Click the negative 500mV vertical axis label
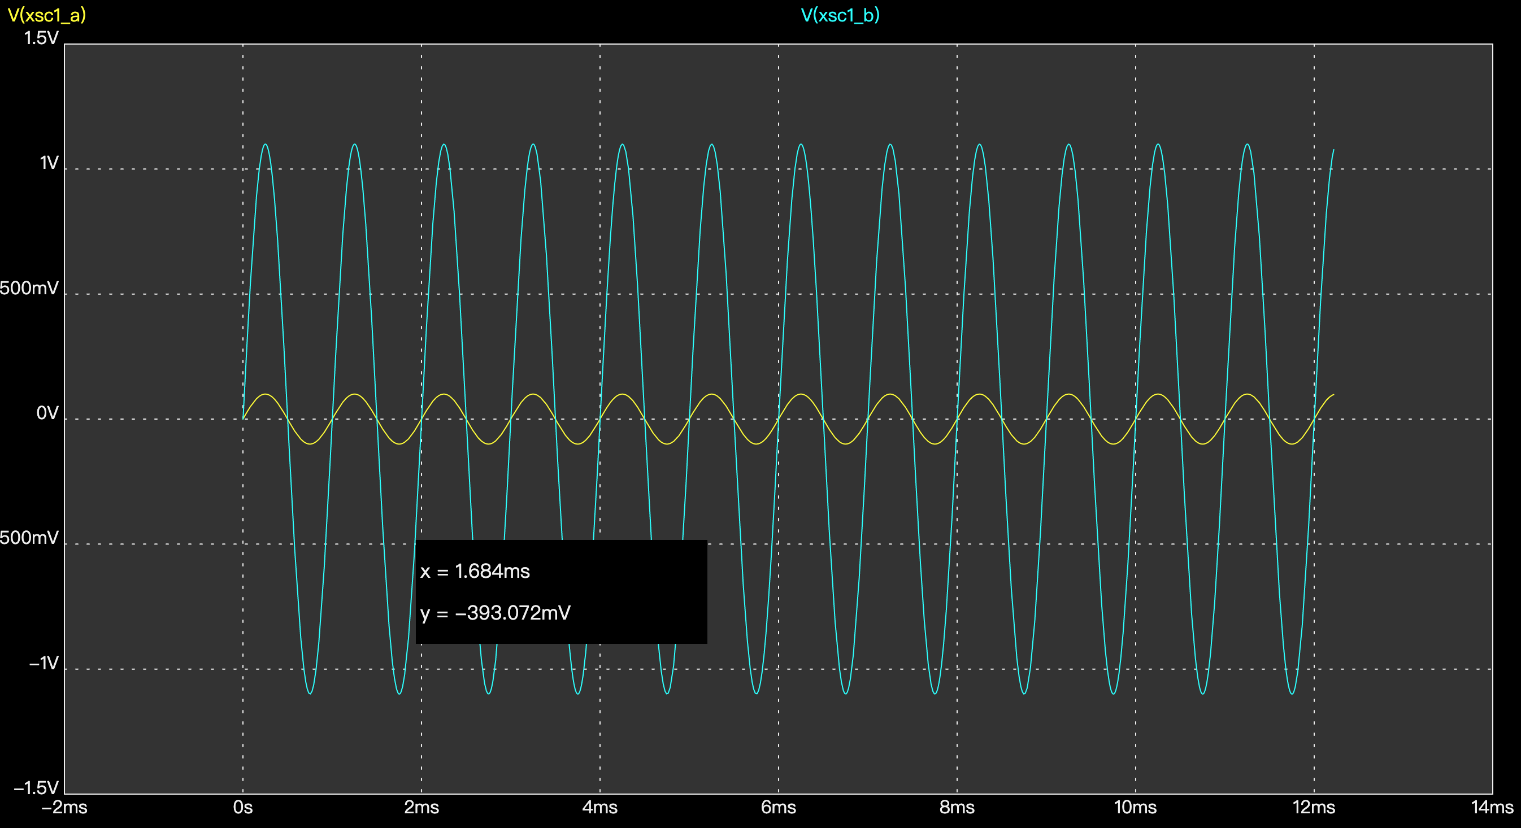Screen dimensions: 1521x828 [29, 538]
